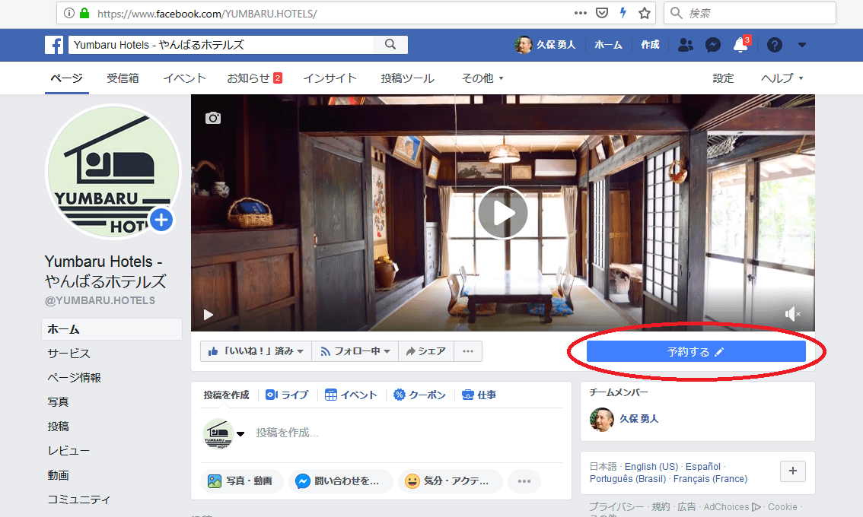Click the 気分・アクテ… button
This screenshot has width=863, height=517.
coord(450,481)
